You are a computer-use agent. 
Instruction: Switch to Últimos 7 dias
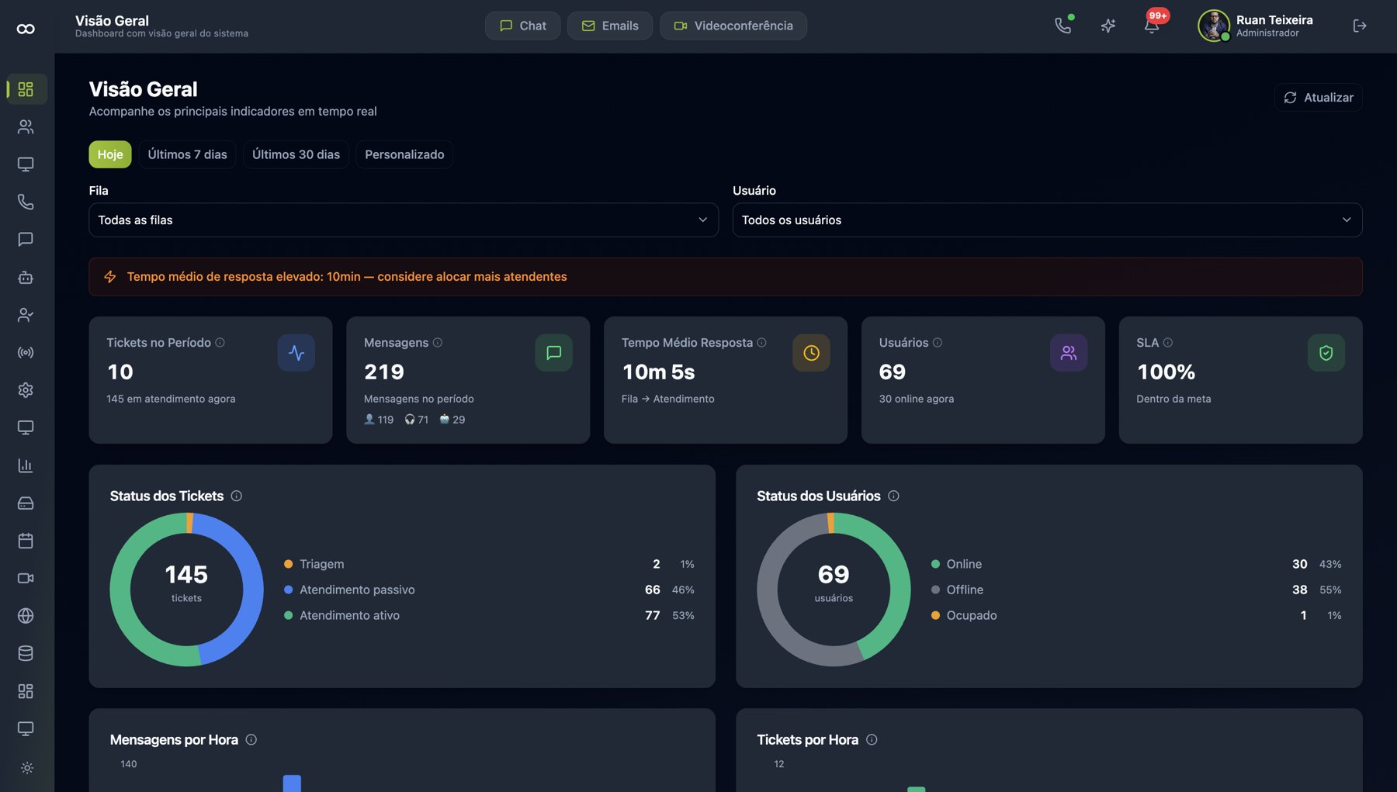click(188, 154)
